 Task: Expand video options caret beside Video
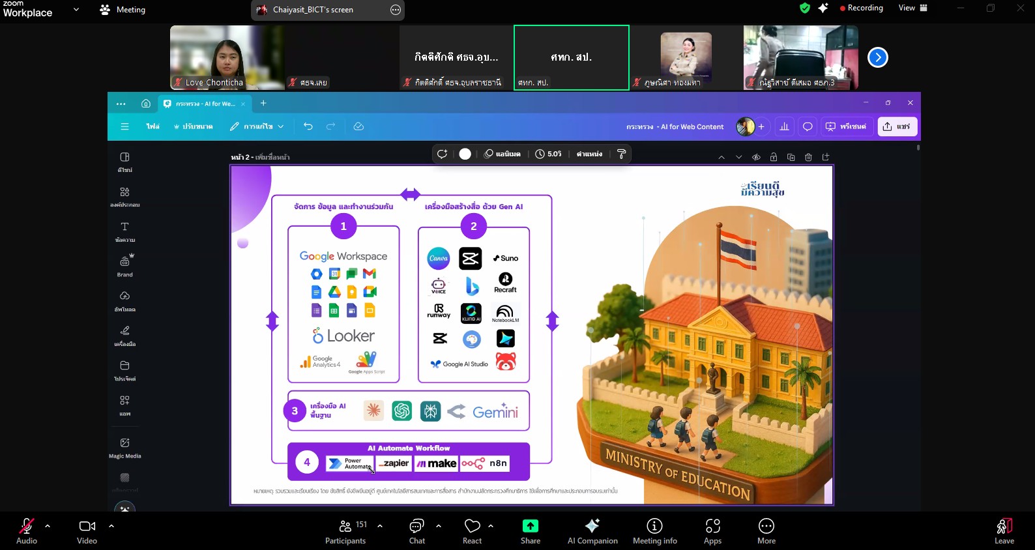(111, 526)
